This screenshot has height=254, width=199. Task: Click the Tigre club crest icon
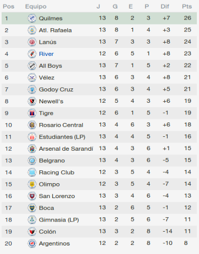[x=32, y=113]
